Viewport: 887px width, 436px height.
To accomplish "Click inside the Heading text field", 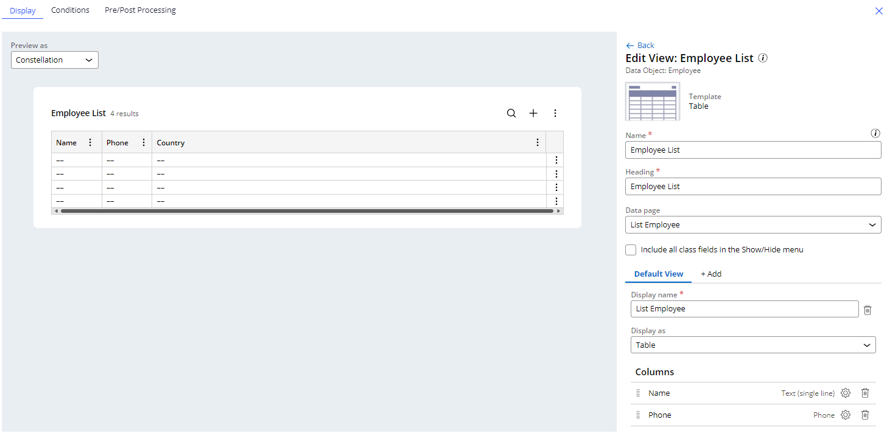I will pyautogui.click(x=752, y=186).
